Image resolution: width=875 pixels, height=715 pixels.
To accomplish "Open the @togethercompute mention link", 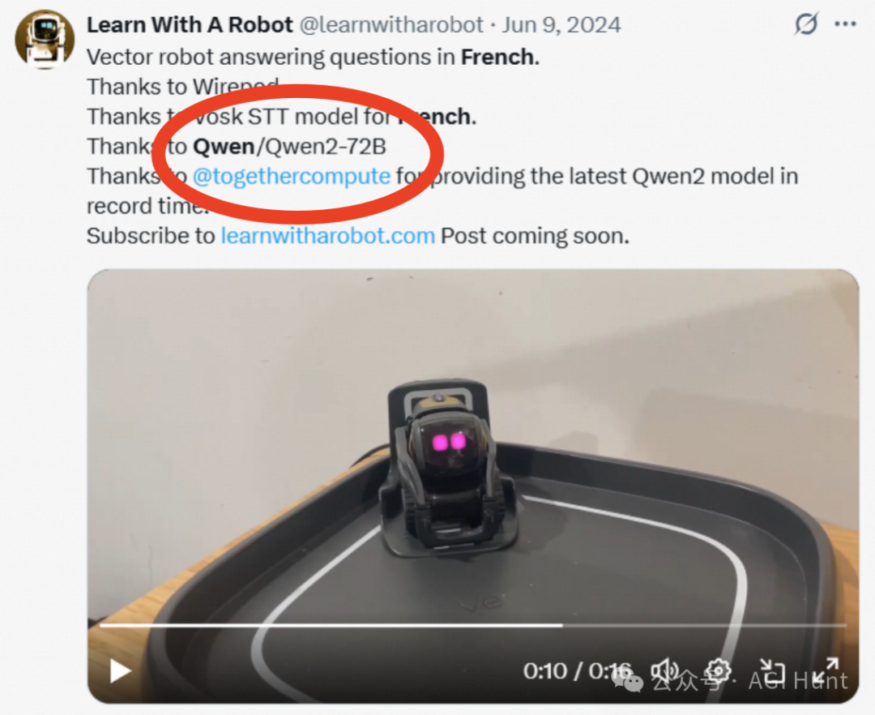I will [292, 176].
